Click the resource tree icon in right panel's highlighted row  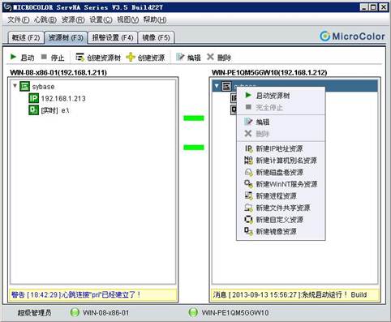coord(226,86)
